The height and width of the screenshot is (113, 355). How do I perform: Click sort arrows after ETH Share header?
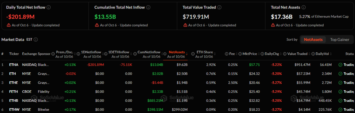(x=215, y=54)
